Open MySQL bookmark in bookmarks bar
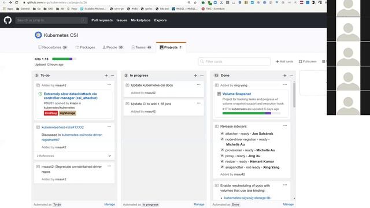Screen dimensions: 370x208 point(184,9)
